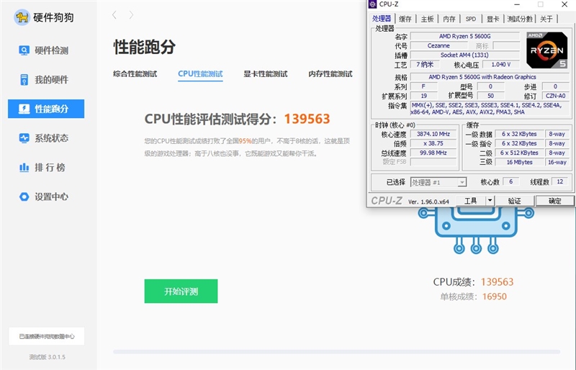Click the 修订 value CZN-A0
This screenshot has height=370, width=576.
click(x=555, y=96)
